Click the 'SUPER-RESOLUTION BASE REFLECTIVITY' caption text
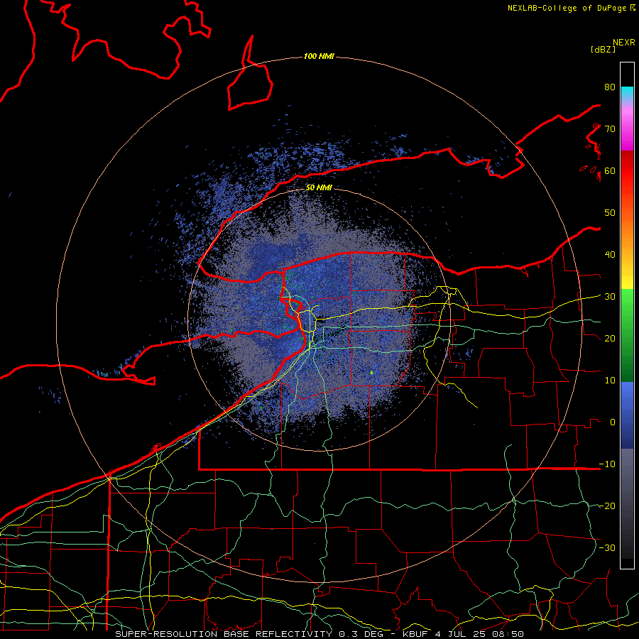This screenshot has width=639, height=639. 224,634
